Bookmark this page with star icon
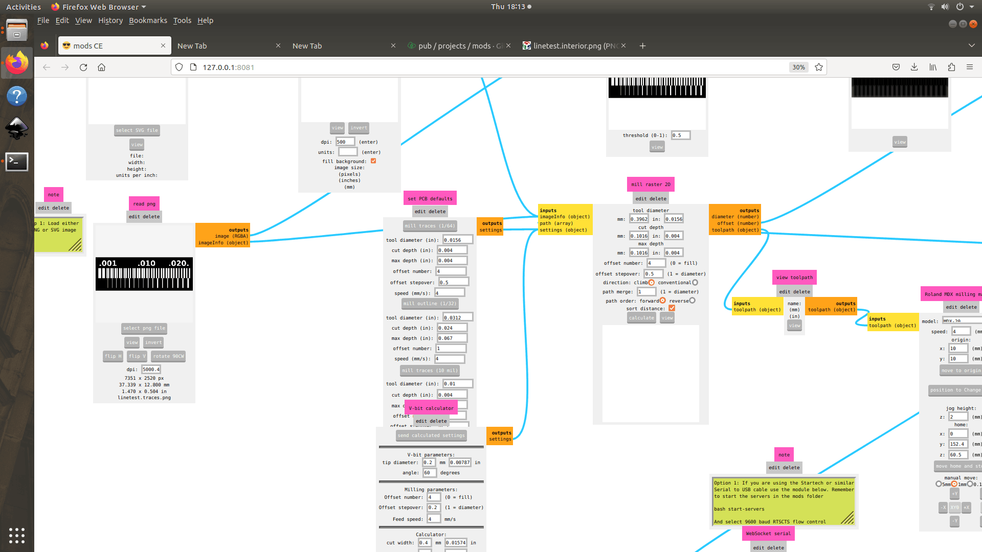Screen dimensions: 982x552 coord(819,67)
